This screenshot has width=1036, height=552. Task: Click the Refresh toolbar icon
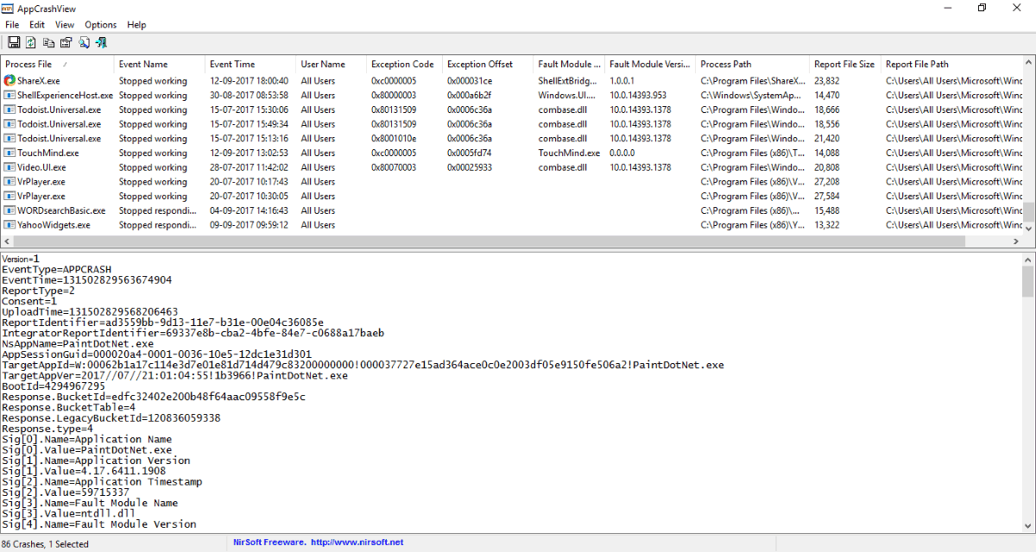[31, 42]
